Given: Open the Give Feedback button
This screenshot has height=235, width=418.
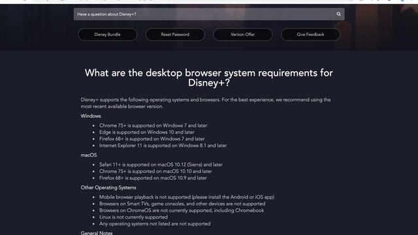Looking at the screenshot, I should (x=311, y=35).
